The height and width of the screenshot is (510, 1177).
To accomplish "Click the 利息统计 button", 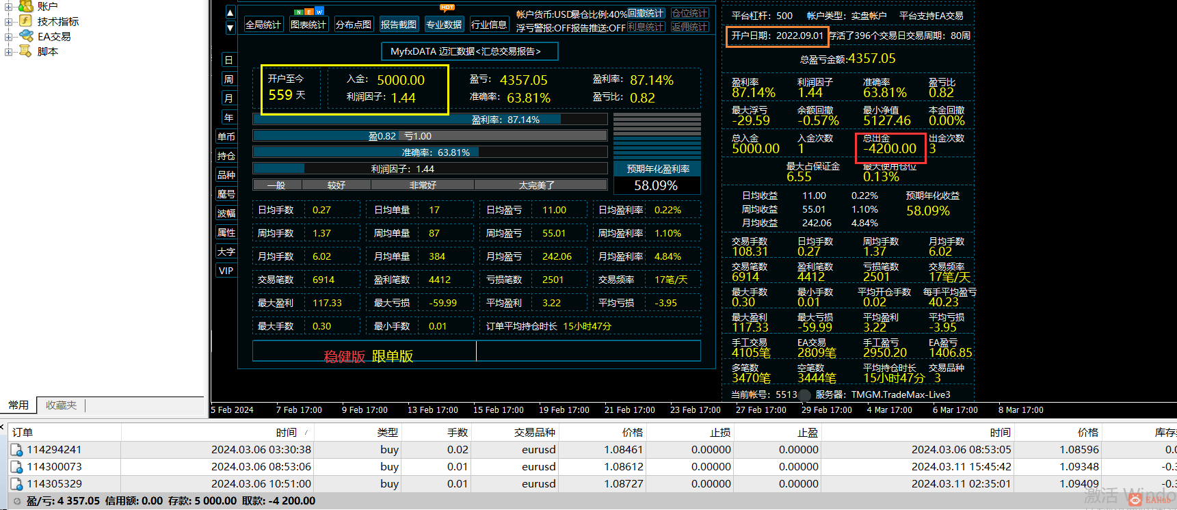I will pyautogui.click(x=646, y=27).
